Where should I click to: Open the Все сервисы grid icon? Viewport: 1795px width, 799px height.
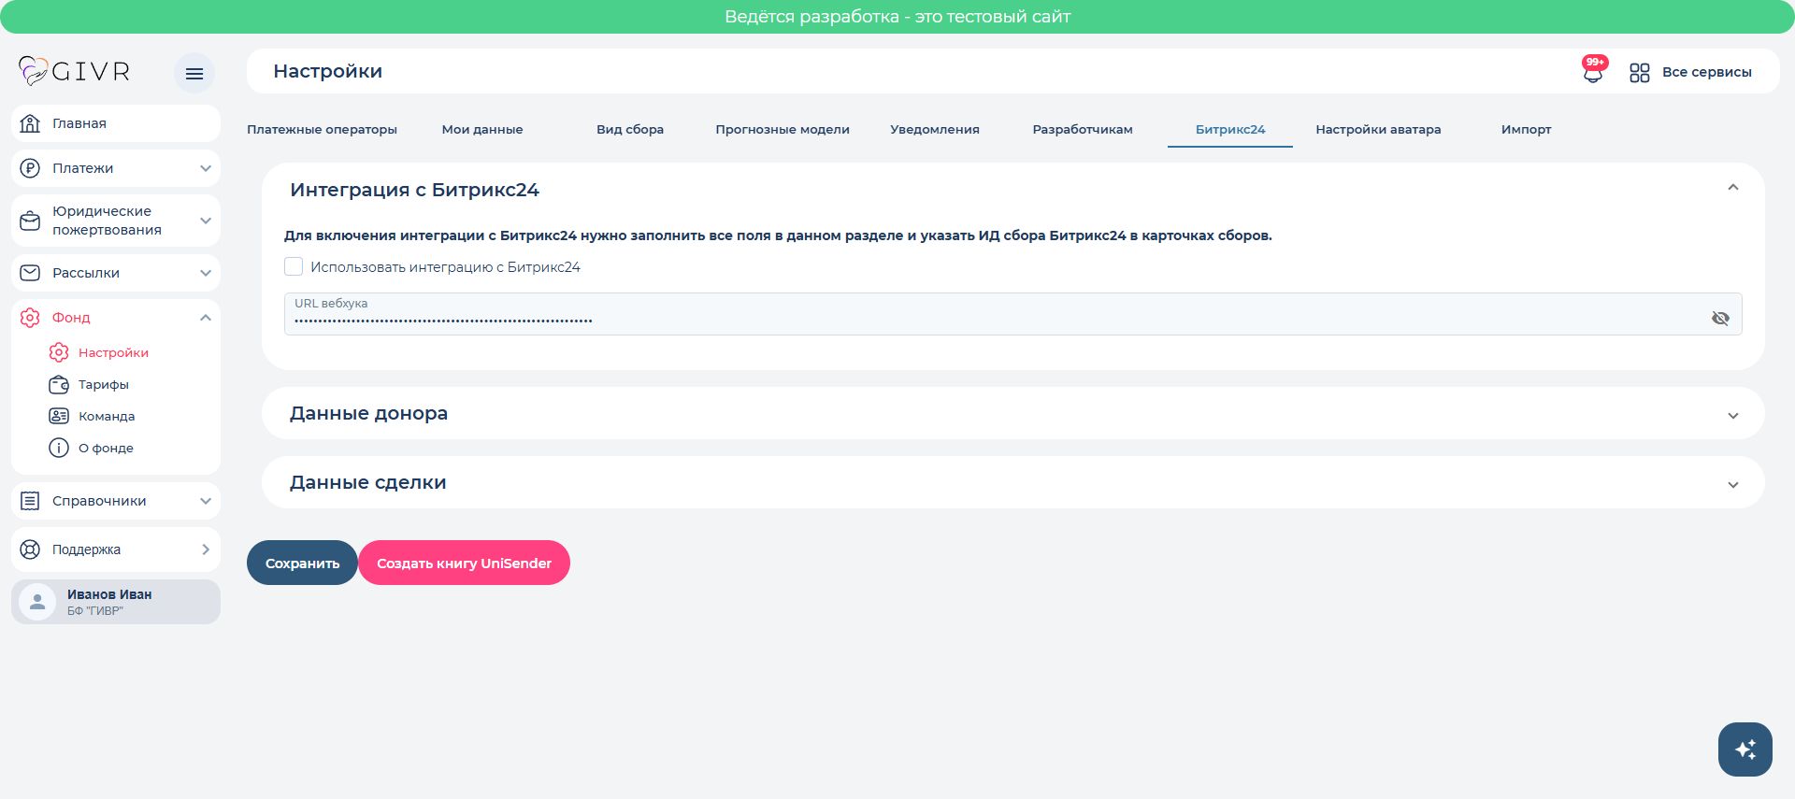(1639, 72)
